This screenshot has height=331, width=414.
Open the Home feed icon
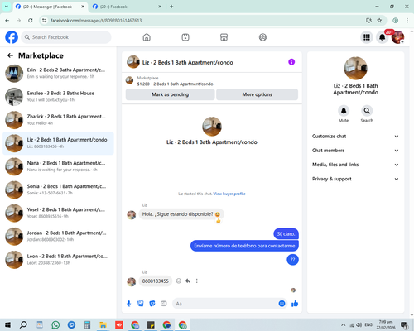tap(147, 37)
